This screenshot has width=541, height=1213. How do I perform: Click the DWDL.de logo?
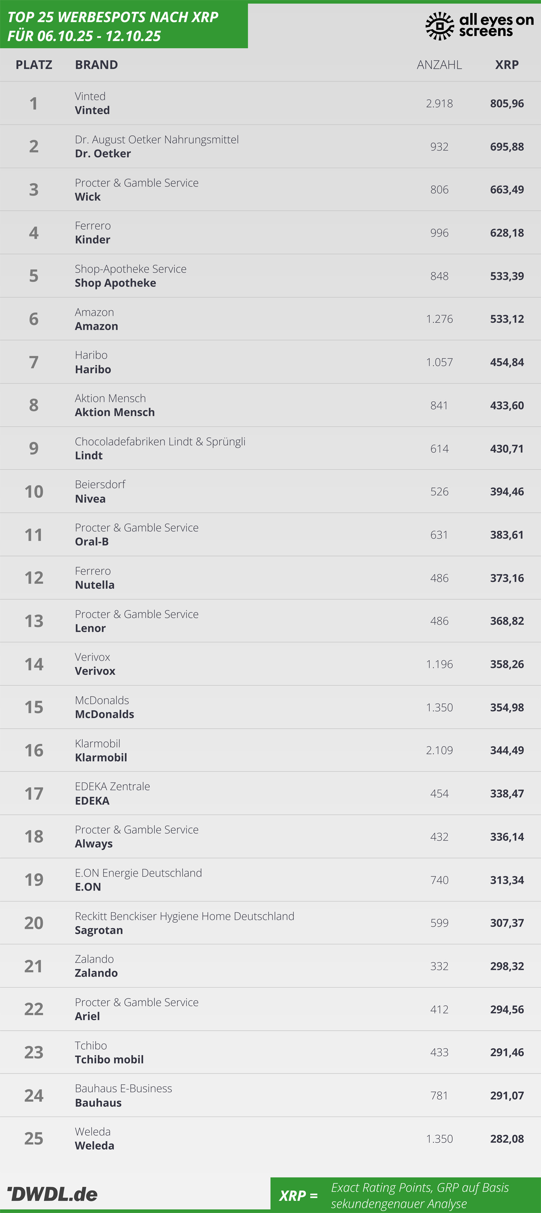coord(53,1194)
